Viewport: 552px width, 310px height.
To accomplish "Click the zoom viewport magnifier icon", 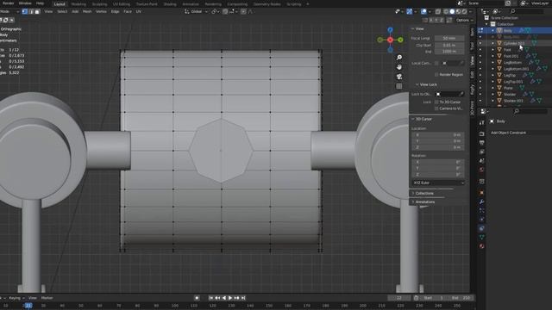I will (398, 58).
